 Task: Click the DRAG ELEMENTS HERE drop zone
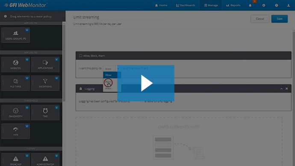[x=179, y=142]
